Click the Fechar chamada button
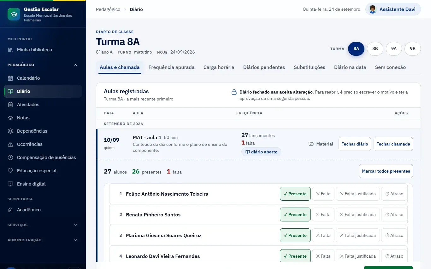 393,144
